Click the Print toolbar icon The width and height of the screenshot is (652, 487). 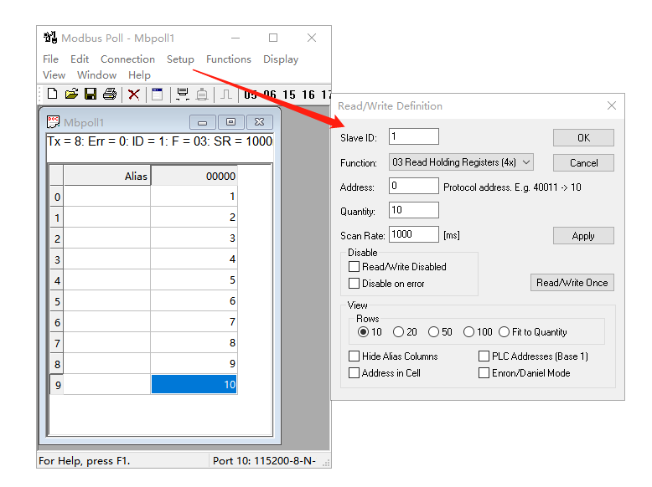coord(110,94)
